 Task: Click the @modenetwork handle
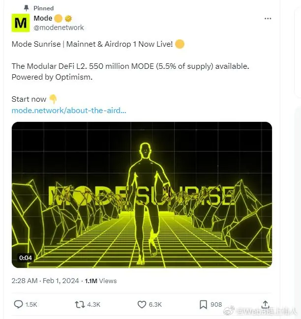point(59,28)
